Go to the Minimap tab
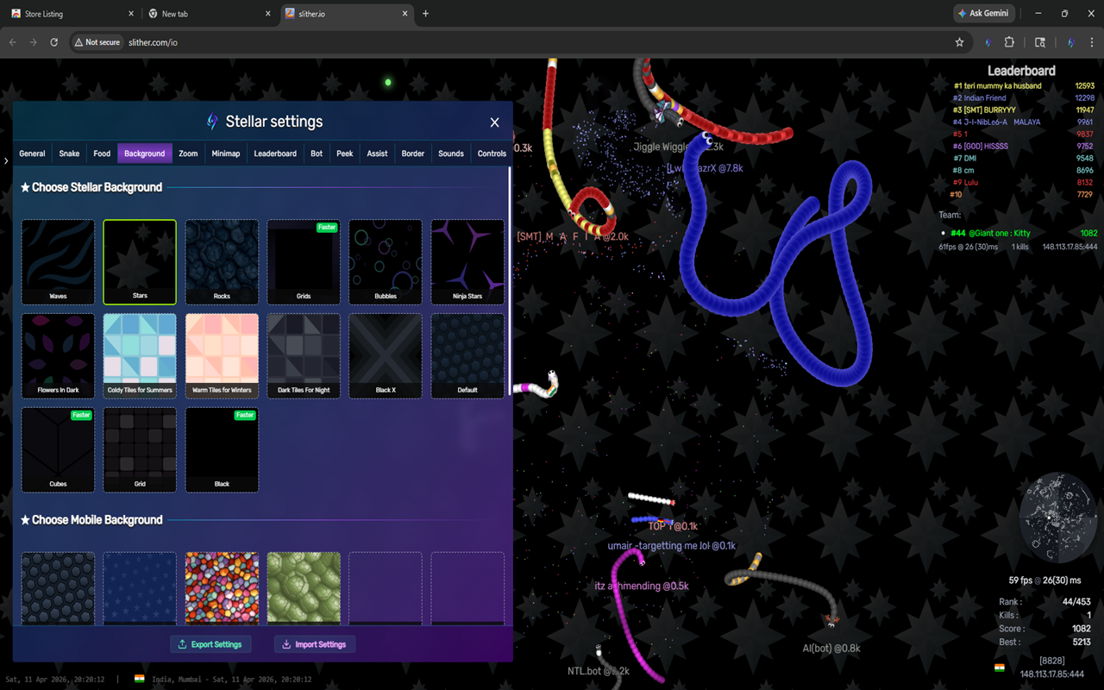 [x=226, y=154]
